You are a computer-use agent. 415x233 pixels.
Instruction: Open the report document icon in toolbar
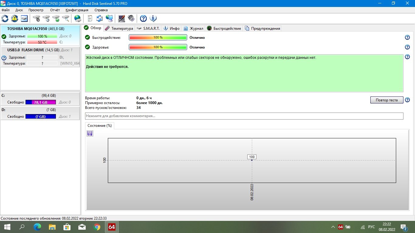(90, 19)
